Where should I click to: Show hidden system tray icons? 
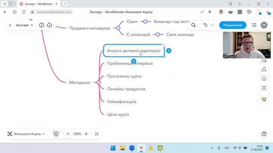coord(212,148)
